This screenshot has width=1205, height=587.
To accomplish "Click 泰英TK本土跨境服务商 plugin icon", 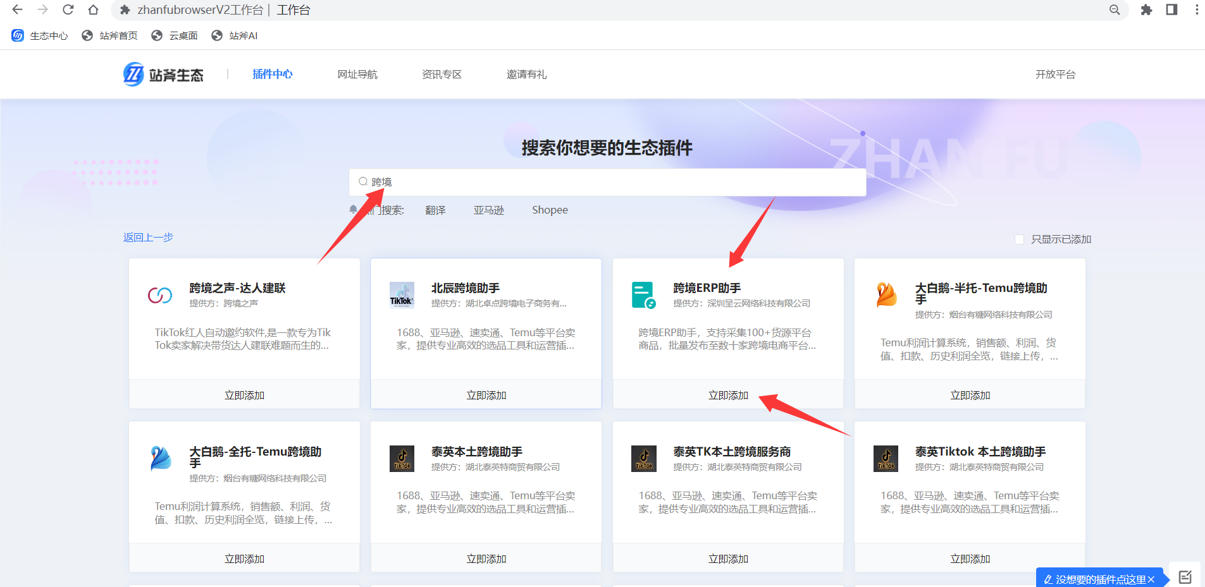I will [x=644, y=458].
